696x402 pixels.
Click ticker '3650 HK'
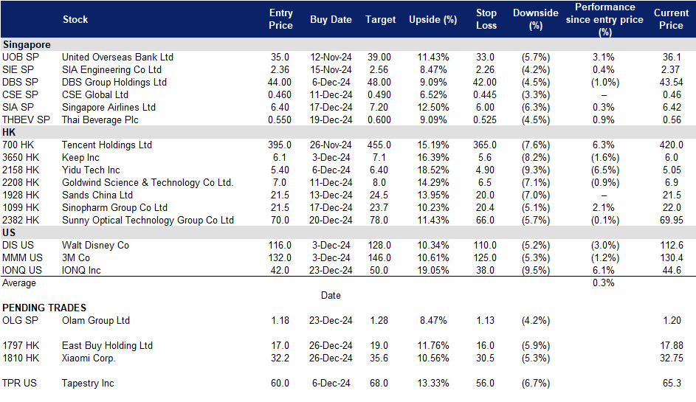21,158
